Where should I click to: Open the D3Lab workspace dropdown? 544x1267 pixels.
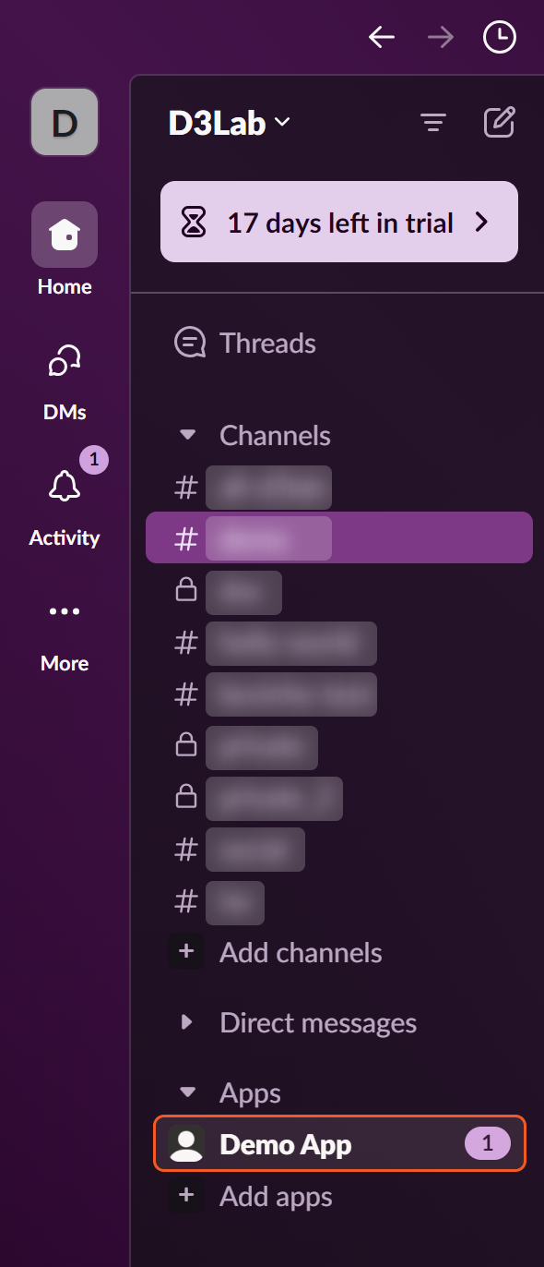click(x=230, y=122)
